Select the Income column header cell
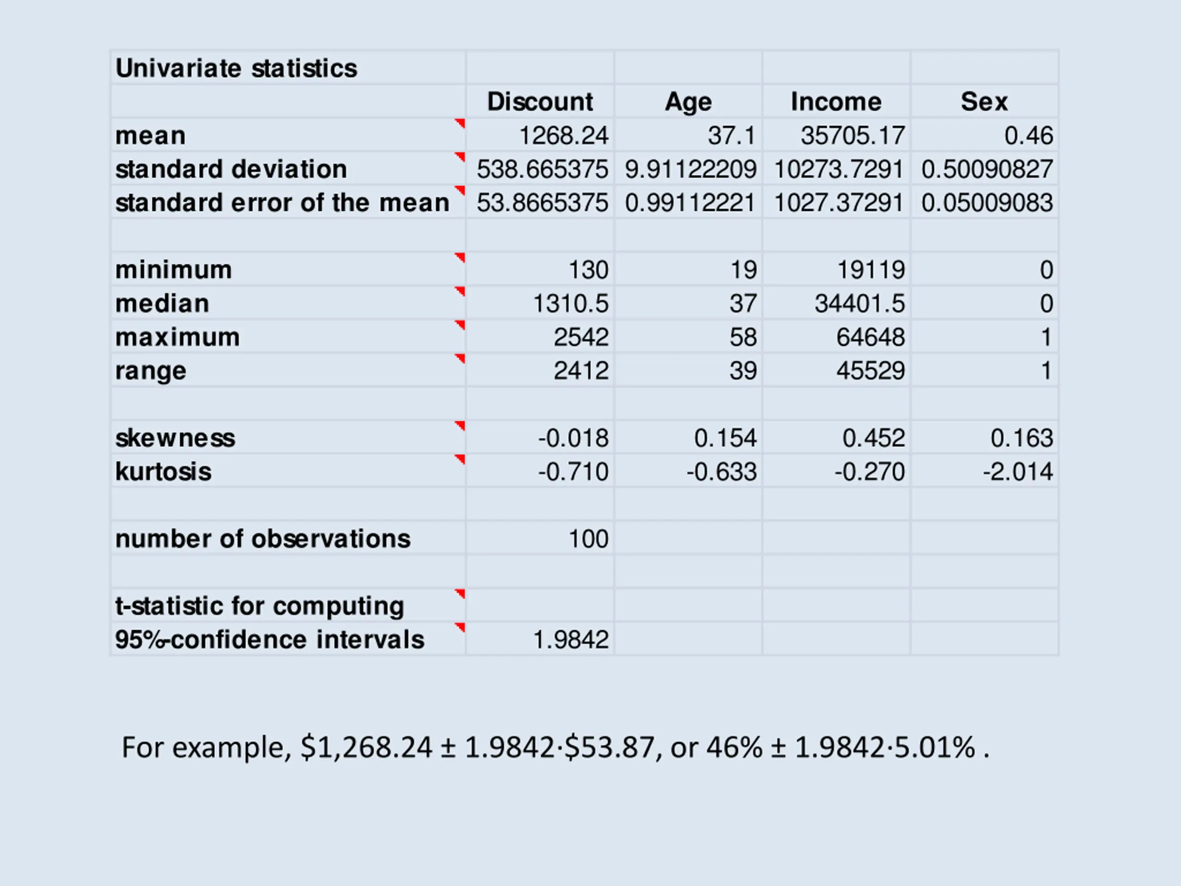1181x886 pixels. coord(836,102)
